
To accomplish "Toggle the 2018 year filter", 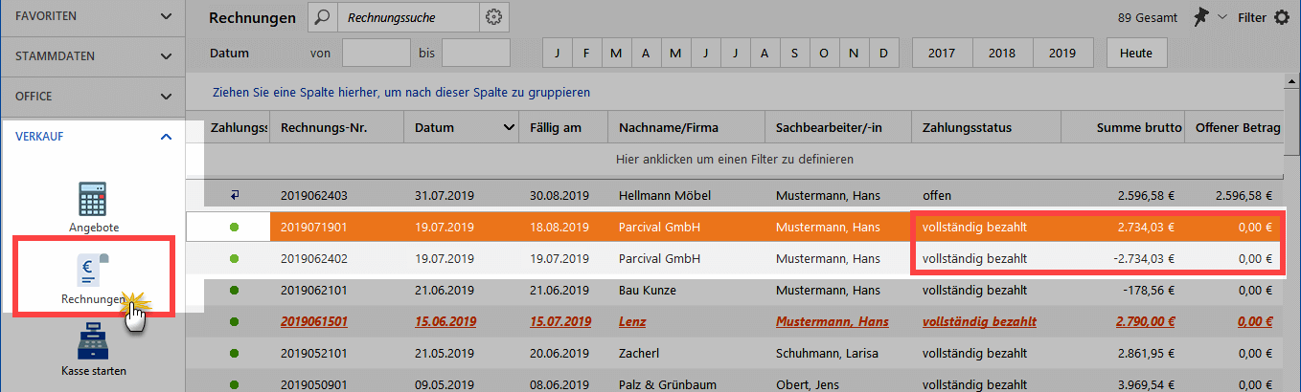I will pos(1002,53).
